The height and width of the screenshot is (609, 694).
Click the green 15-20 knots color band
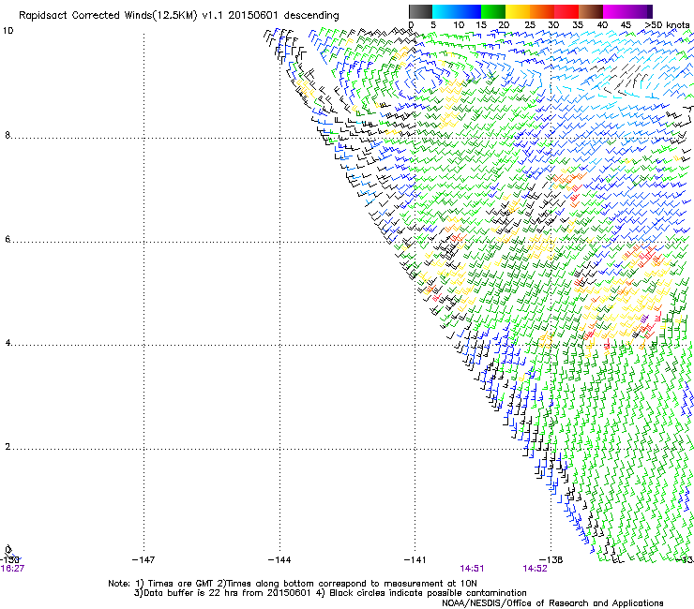pyautogui.click(x=493, y=11)
